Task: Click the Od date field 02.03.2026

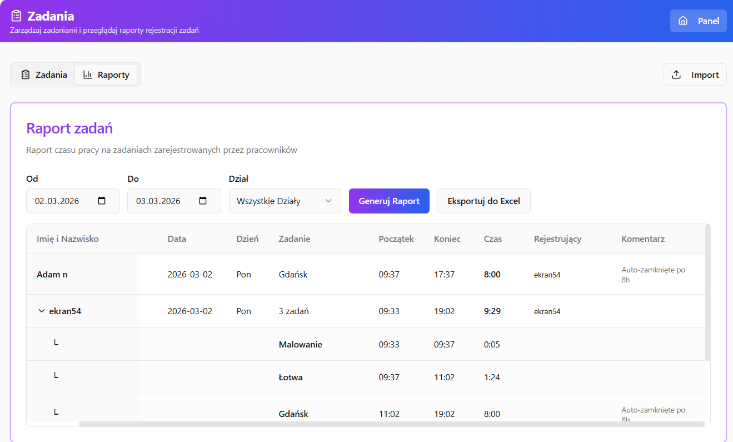Action: (73, 201)
